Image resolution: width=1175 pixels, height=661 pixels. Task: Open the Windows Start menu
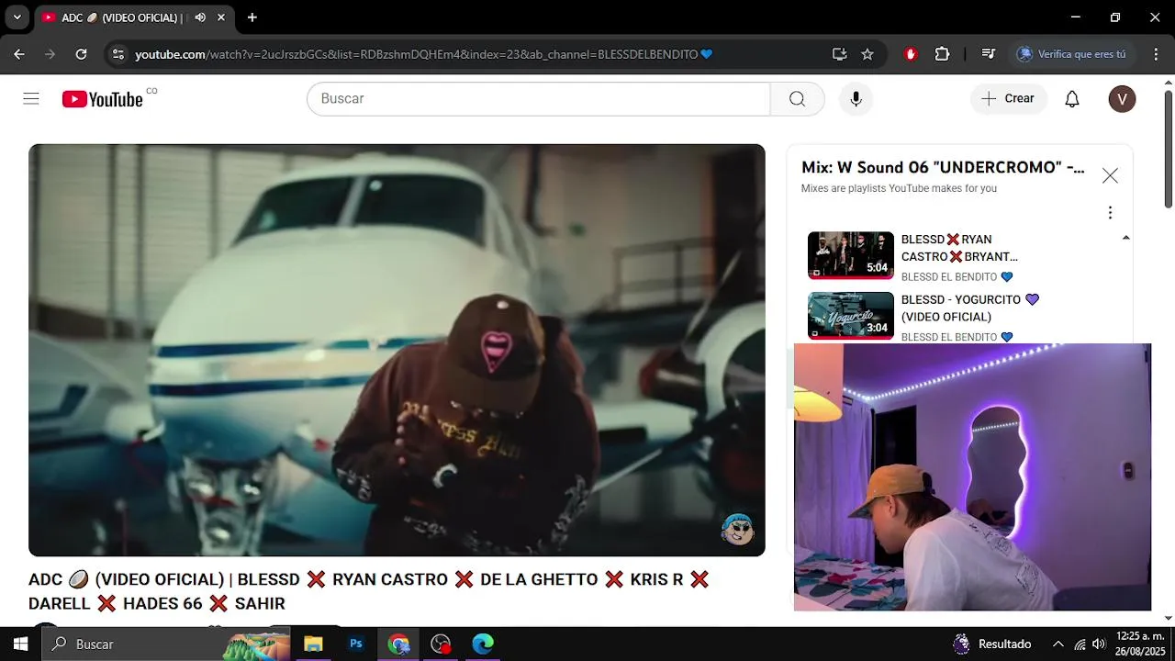[20, 644]
